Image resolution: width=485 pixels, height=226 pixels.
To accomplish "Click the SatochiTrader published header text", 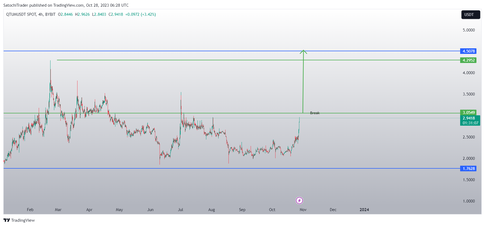I will click(x=66, y=5).
